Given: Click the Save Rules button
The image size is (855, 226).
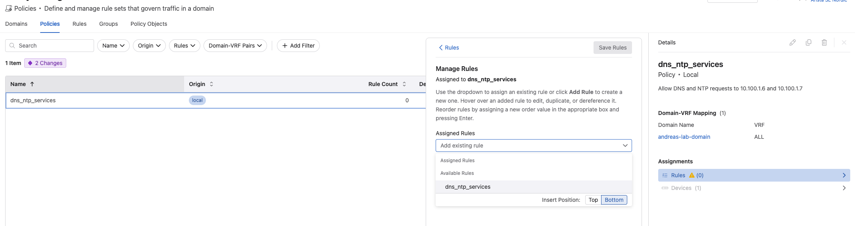Looking at the screenshot, I should 613,48.
